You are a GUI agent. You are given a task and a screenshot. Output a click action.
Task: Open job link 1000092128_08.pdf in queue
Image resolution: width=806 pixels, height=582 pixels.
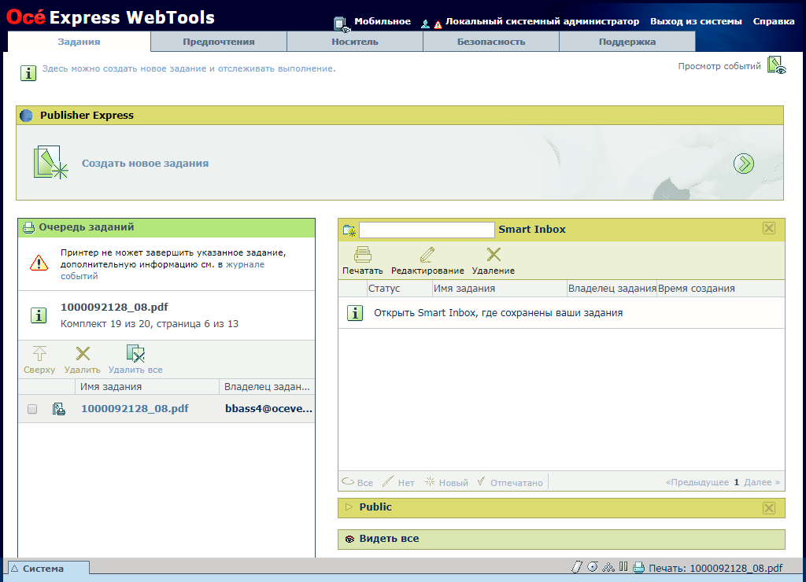(135, 408)
